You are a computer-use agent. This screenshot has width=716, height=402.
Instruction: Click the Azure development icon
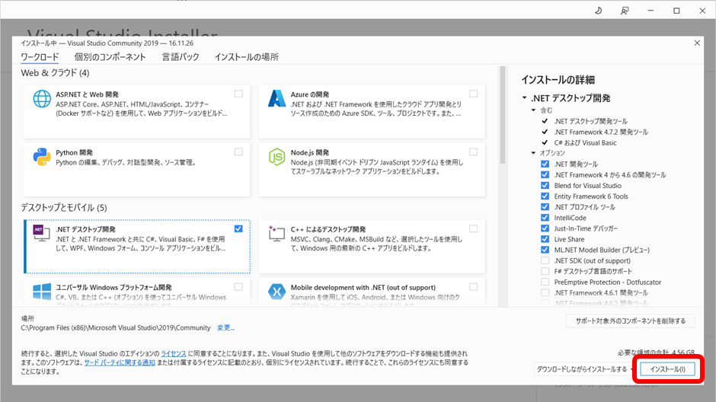coord(276,99)
